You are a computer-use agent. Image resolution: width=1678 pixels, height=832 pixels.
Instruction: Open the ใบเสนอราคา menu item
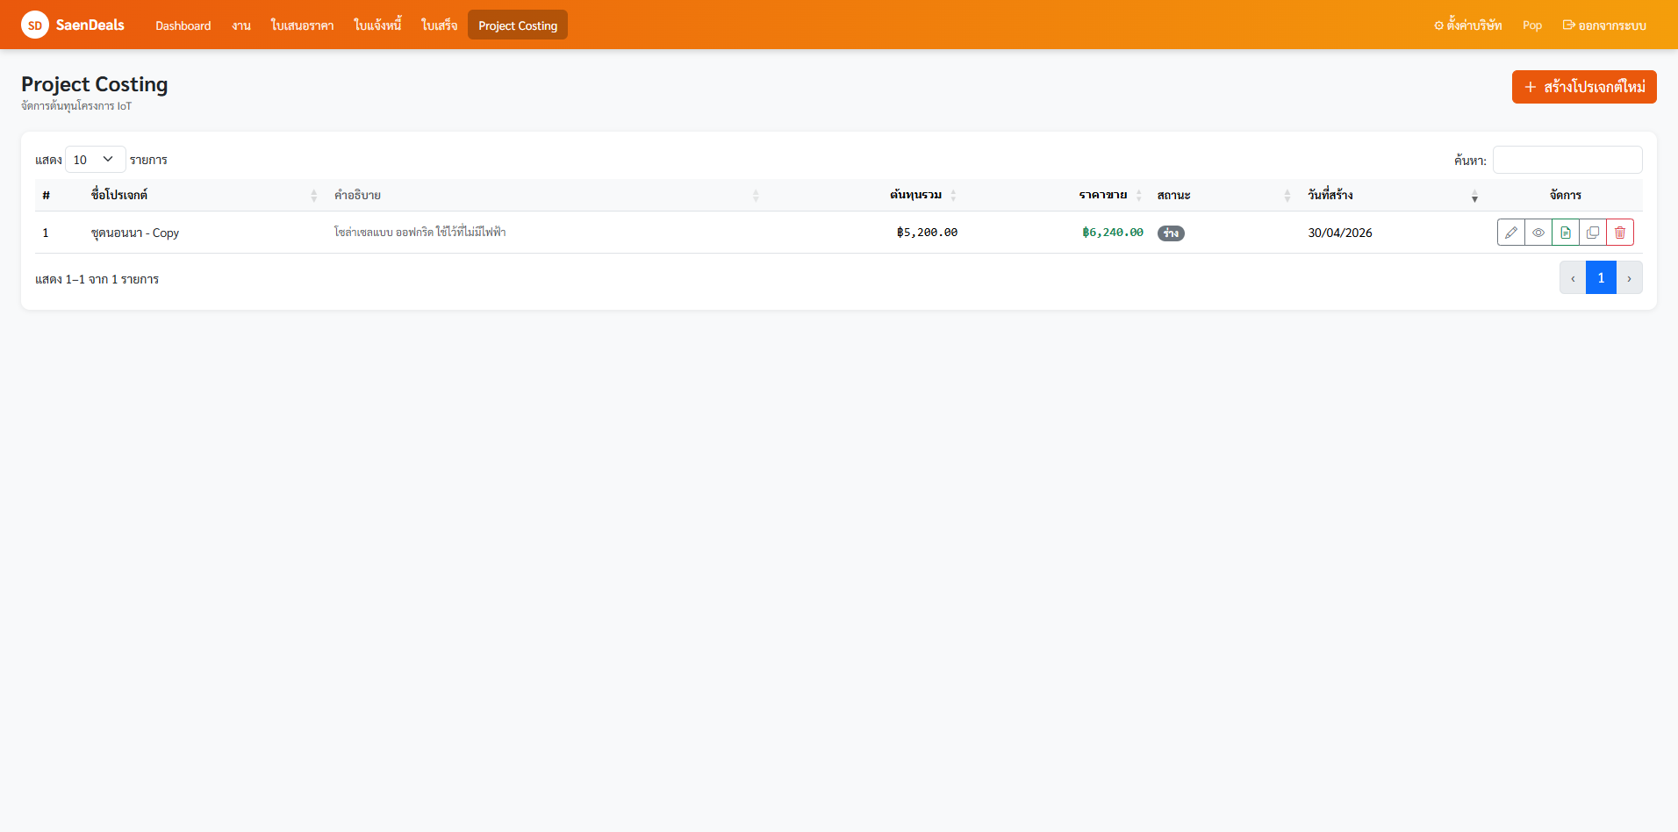click(302, 25)
